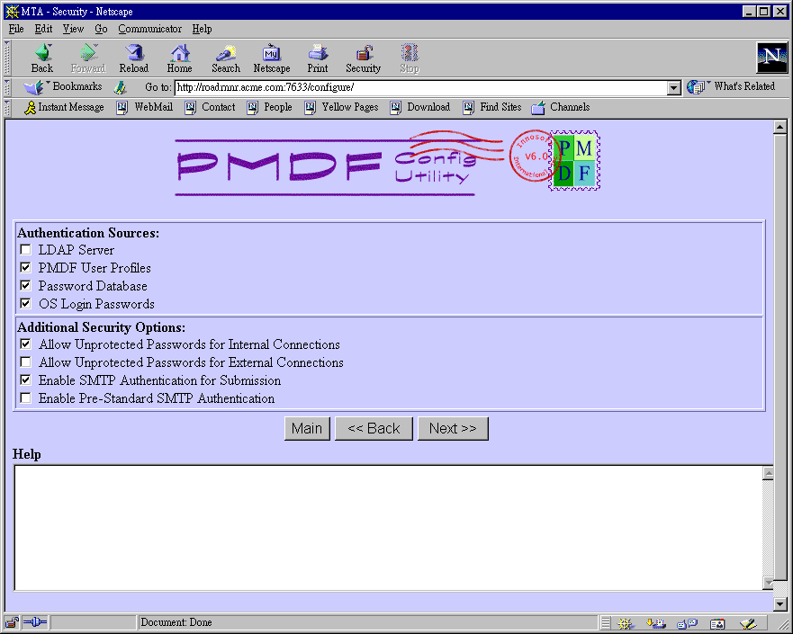This screenshot has height=634, width=793.
Task: Expand the What's Related menu
Action: click(733, 87)
